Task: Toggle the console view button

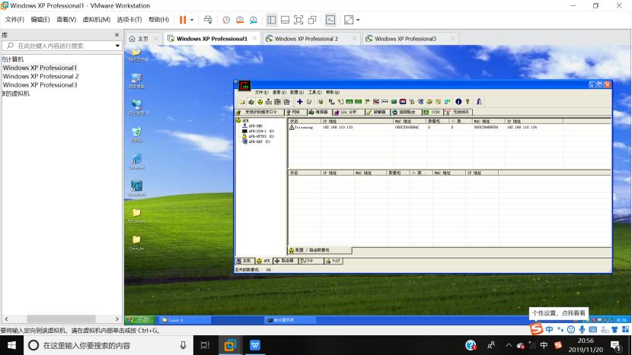Action: tap(330, 20)
